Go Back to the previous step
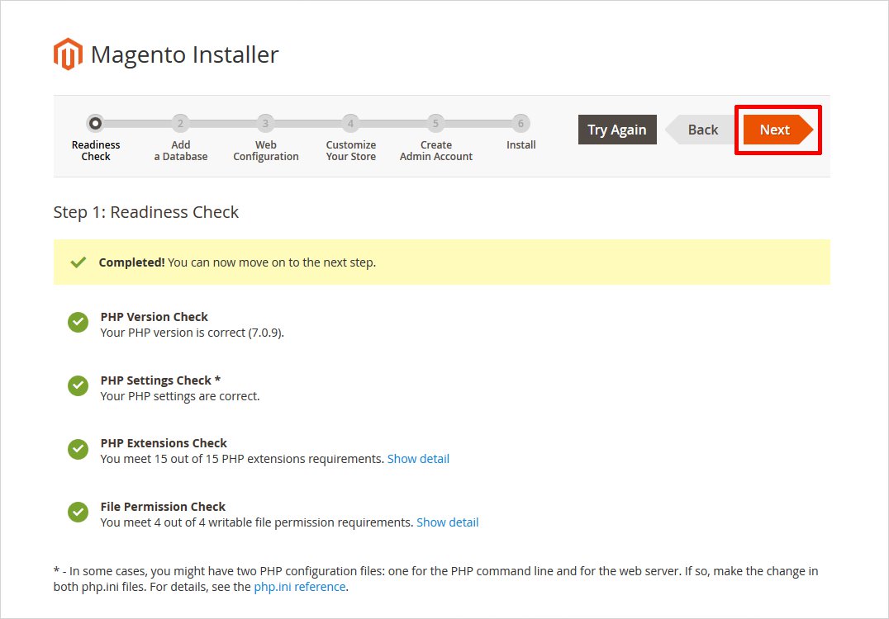Screen dimensions: 889x619 pyautogui.click(x=702, y=130)
